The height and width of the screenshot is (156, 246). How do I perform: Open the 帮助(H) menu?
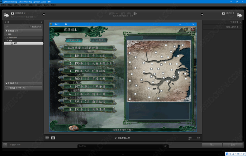pyautogui.click(x=54, y=5)
